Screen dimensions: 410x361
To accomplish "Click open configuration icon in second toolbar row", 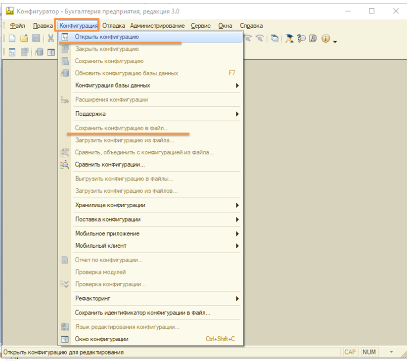I will pos(12,52).
